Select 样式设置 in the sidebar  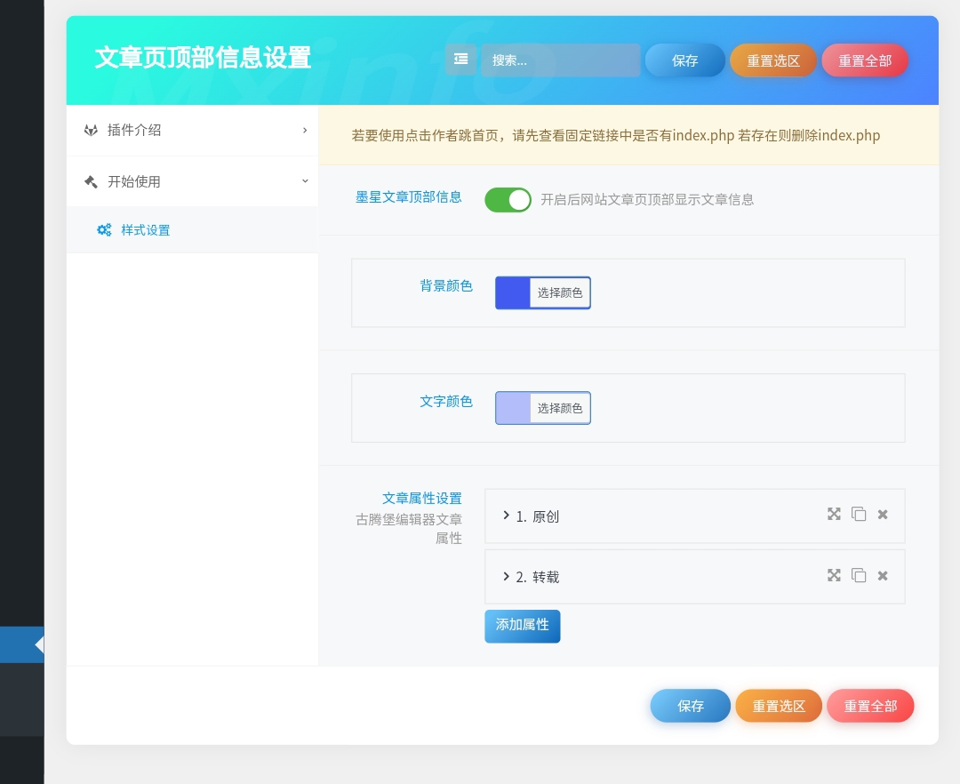(145, 230)
